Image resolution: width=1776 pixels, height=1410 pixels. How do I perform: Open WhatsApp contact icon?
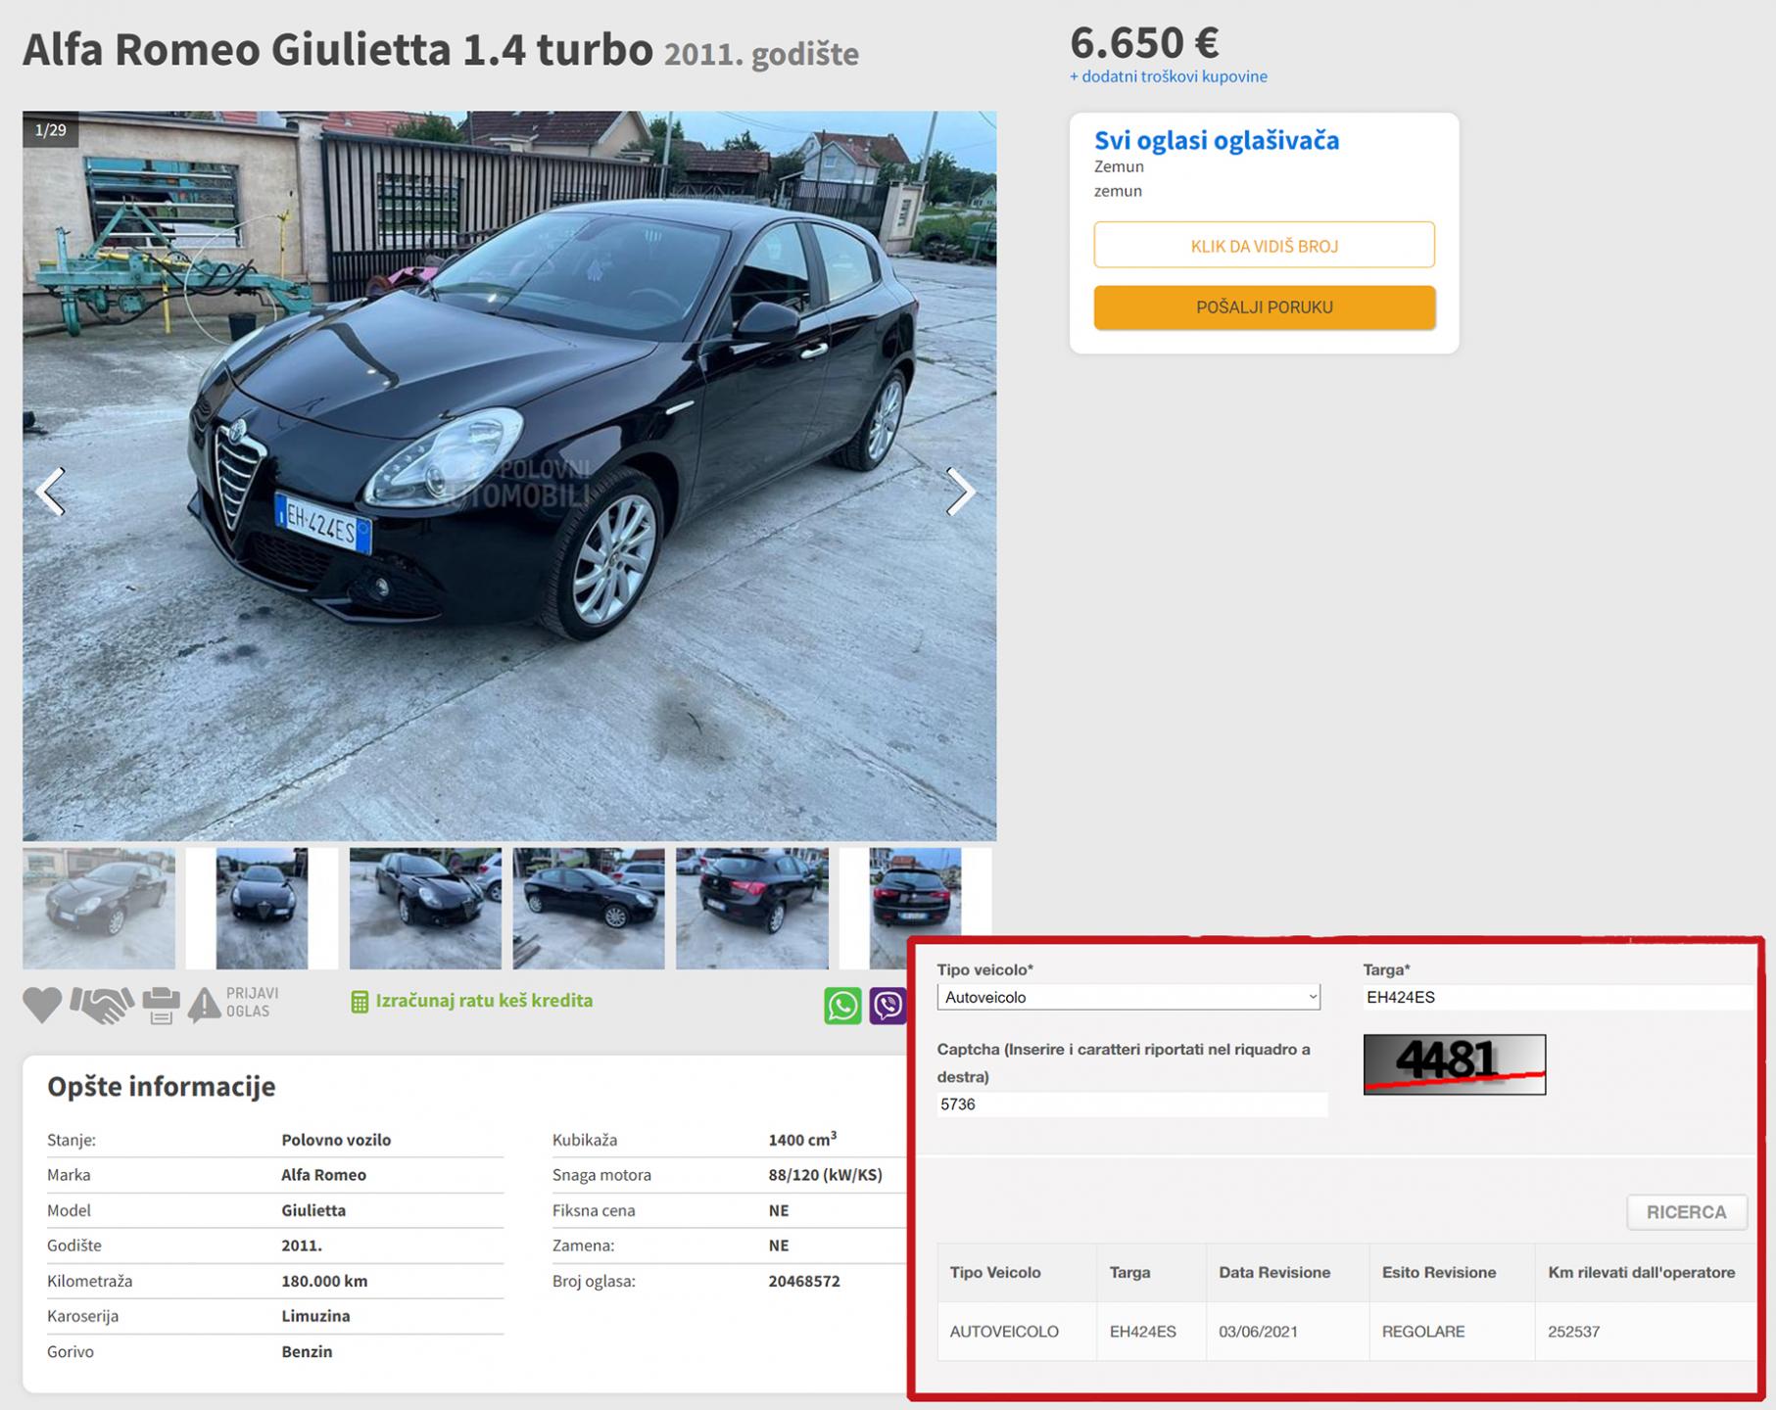pyautogui.click(x=842, y=1006)
